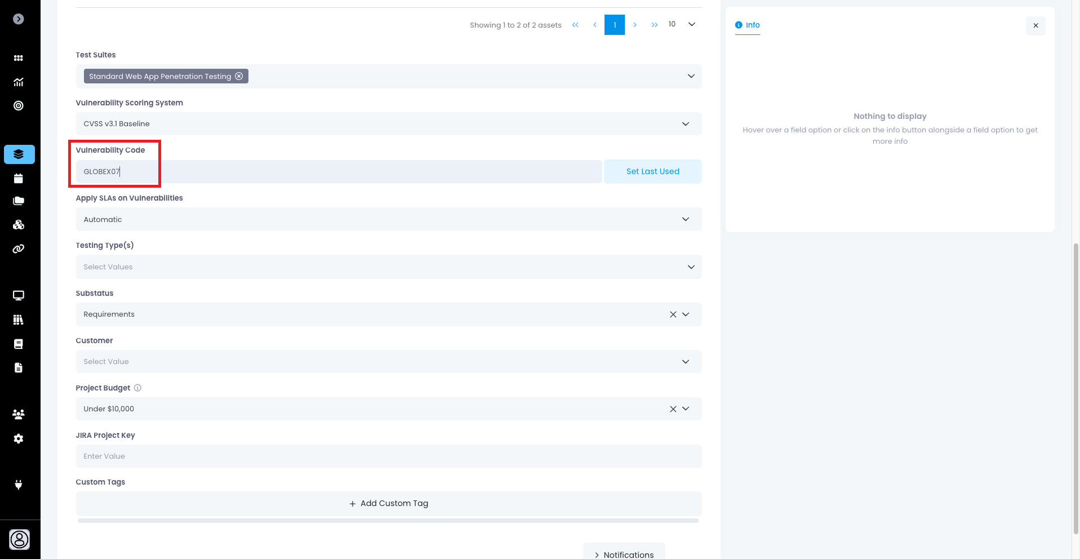The width and height of the screenshot is (1080, 559).
Task: Switch to the Info tab
Action: 748,25
